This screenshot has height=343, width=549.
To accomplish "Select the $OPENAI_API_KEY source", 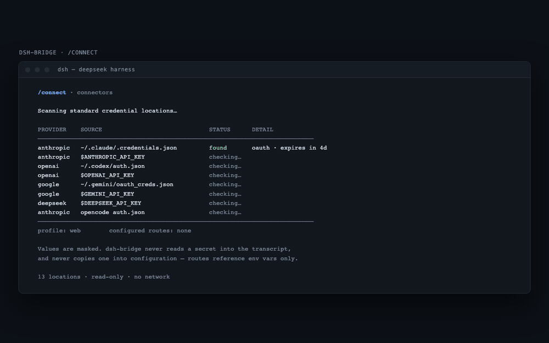I will [x=107, y=175].
